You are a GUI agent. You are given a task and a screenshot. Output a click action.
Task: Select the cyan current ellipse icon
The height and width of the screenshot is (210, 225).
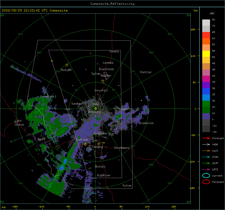click(x=206, y=176)
